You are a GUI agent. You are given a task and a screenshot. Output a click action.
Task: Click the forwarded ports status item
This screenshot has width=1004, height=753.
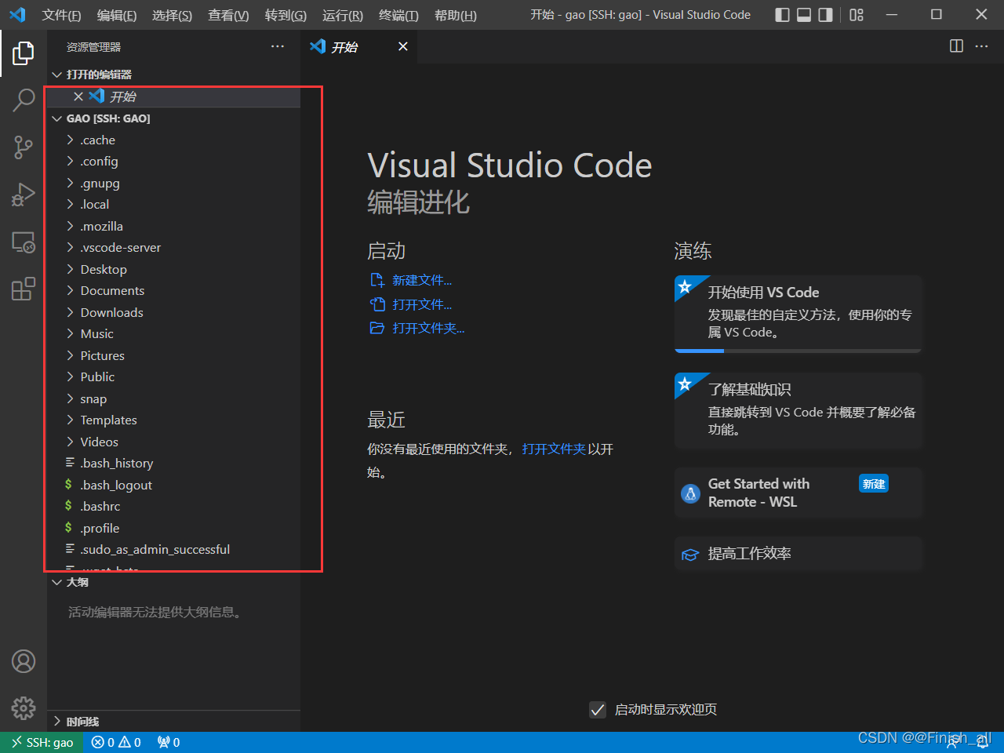click(169, 742)
